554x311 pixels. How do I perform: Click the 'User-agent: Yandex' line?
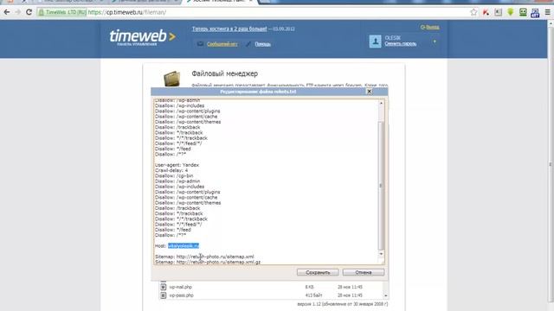click(x=177, y=165)
